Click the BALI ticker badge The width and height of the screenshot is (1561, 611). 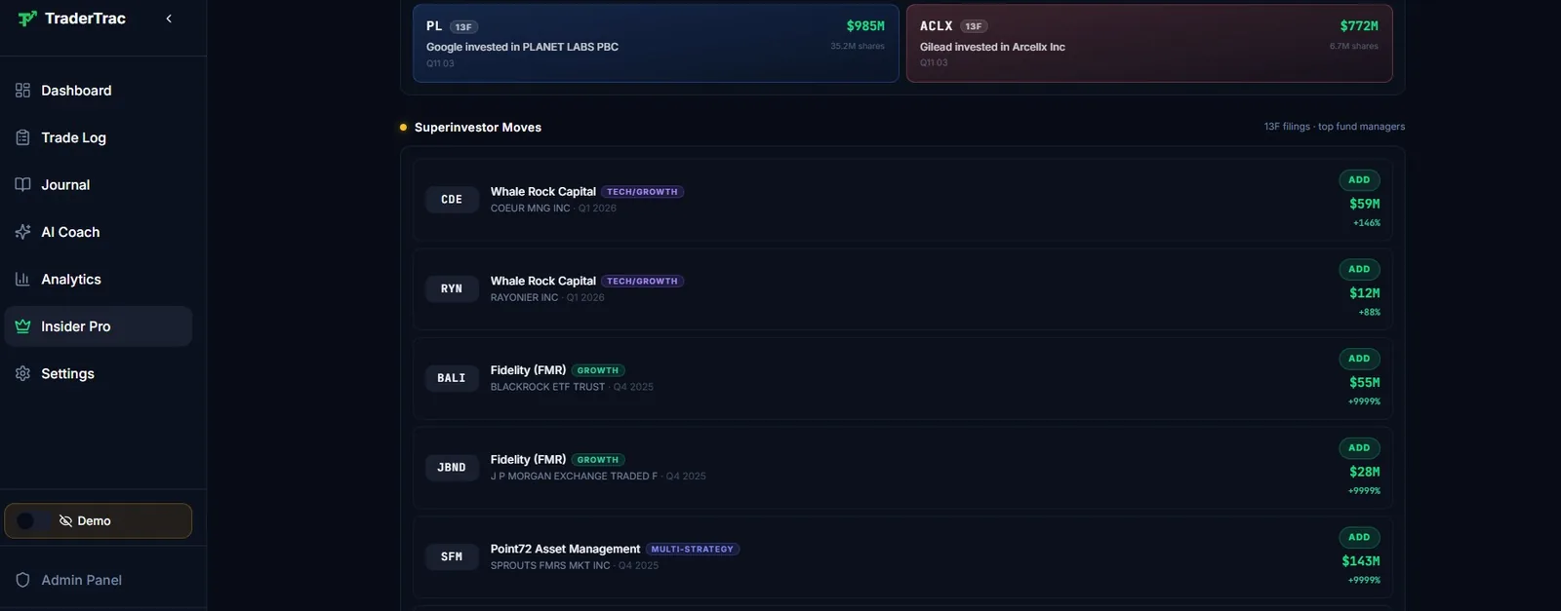452,378
